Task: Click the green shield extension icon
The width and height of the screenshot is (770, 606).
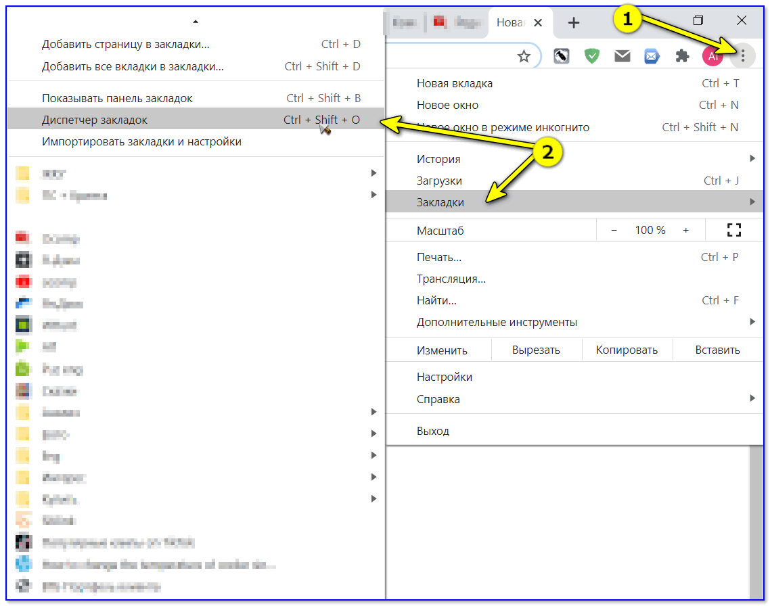Action: [x=592, y=56]
